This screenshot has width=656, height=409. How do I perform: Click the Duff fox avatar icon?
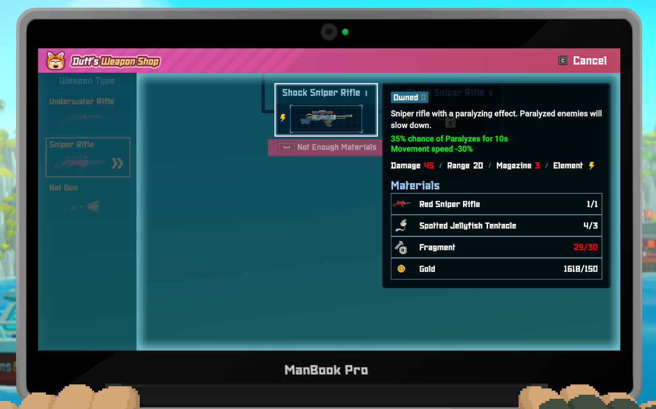click(56, 61)
